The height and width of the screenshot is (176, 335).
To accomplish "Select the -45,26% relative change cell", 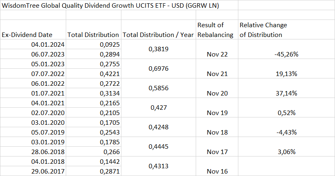I will pos(286,54).
